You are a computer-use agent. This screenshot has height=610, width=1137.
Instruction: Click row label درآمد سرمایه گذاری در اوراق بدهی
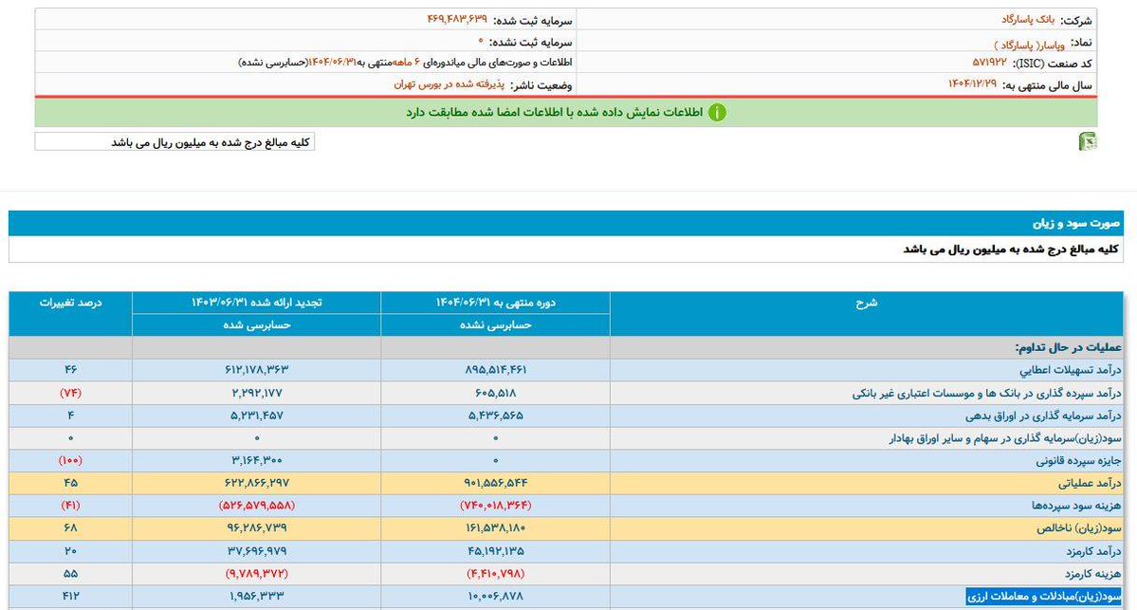(1043, 416)
